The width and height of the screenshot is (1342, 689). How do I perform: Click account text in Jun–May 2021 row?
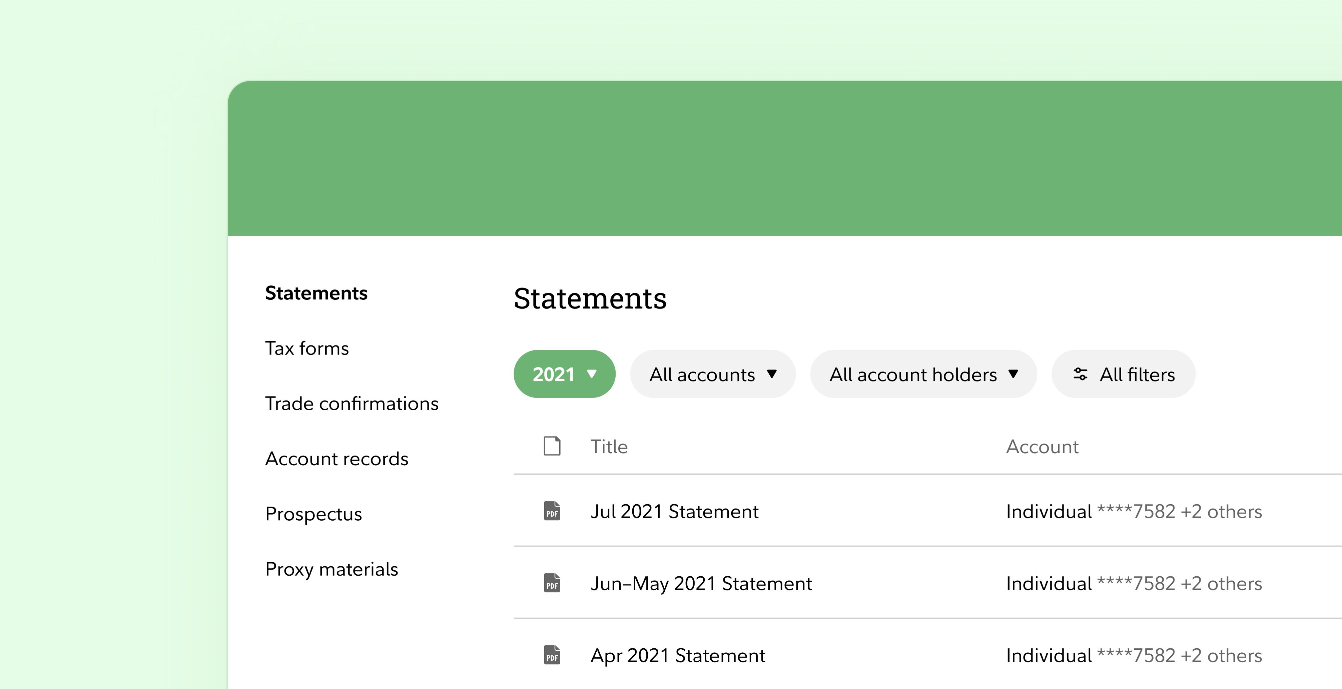(1134, 583)
